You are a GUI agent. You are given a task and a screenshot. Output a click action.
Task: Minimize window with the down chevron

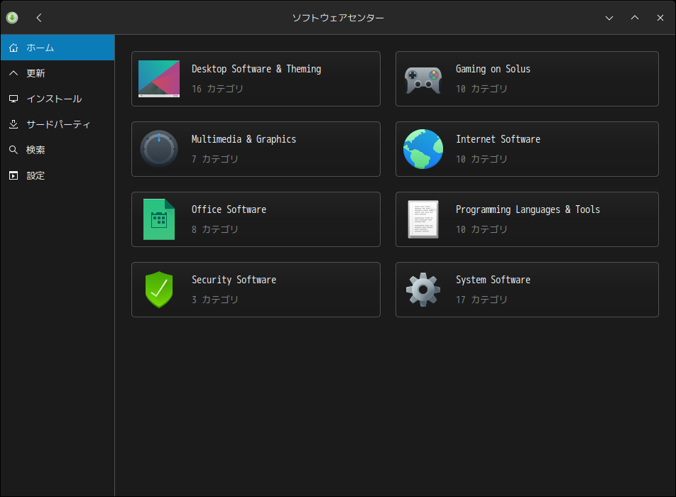click(x=609, y=18)
